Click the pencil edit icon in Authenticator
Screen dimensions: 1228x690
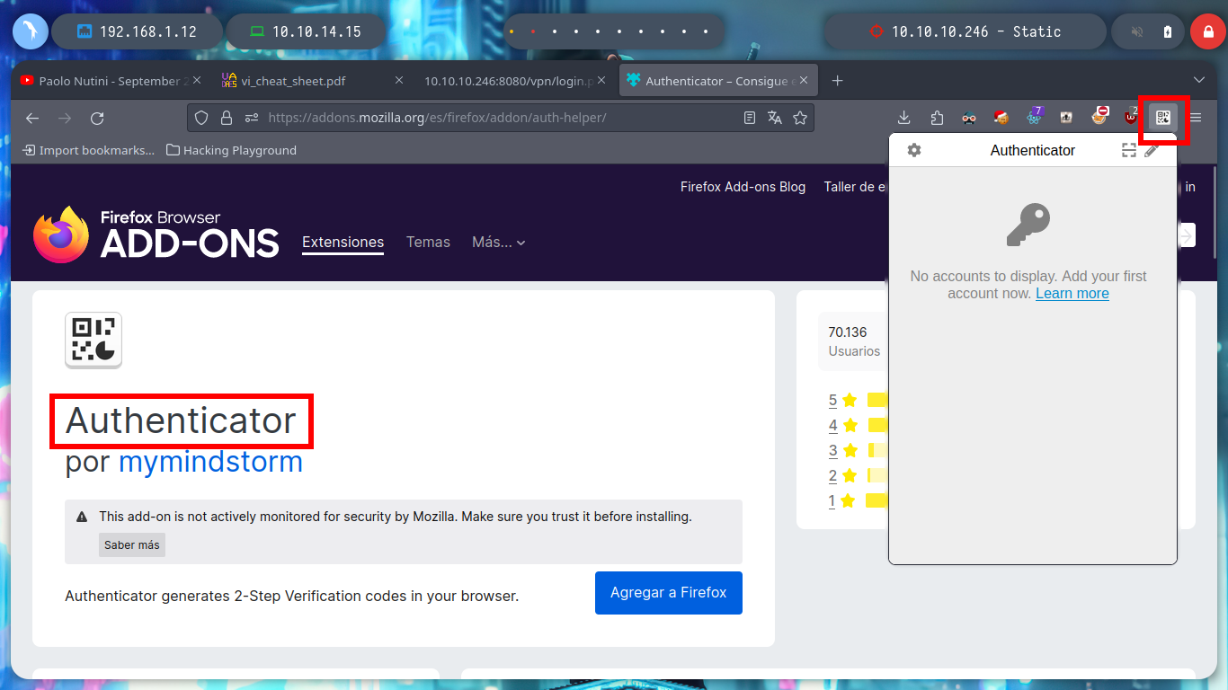pyautogui.click(x=1152, y=150)
